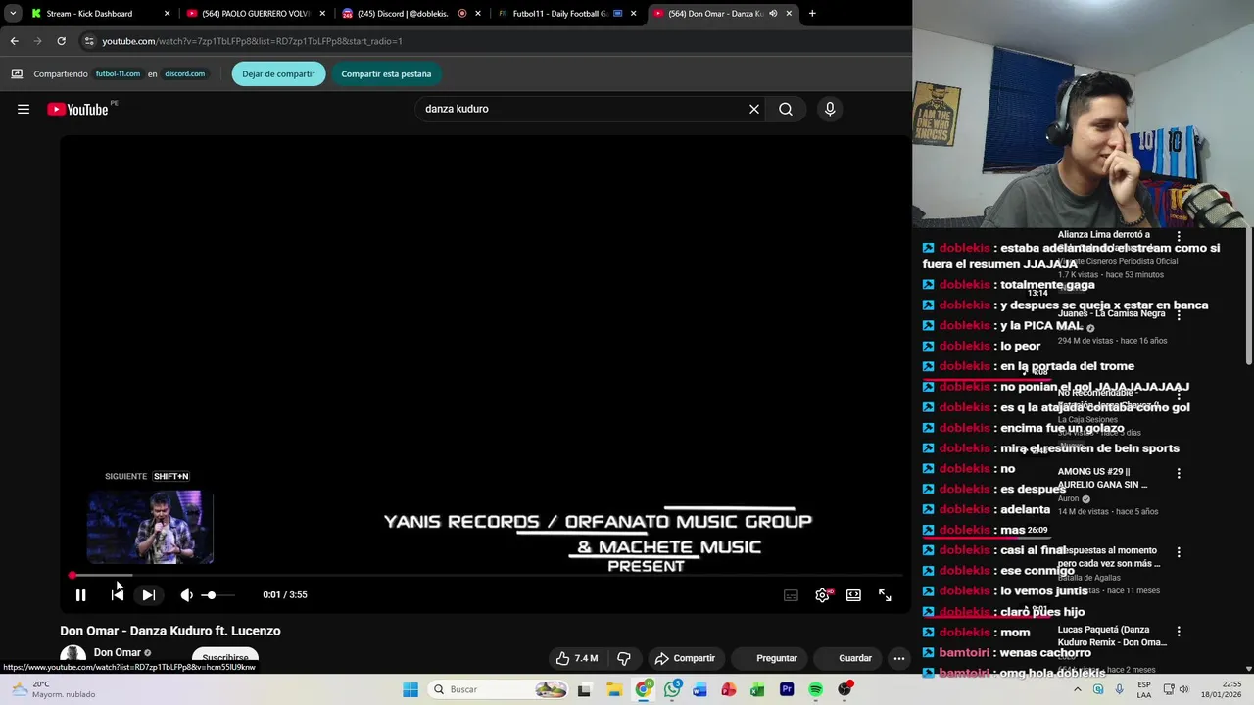This screenshot has width=1254, height=705.
Task: Open options for 'Lucas Paquetá' remix video
Action: tap(1179, 632)
